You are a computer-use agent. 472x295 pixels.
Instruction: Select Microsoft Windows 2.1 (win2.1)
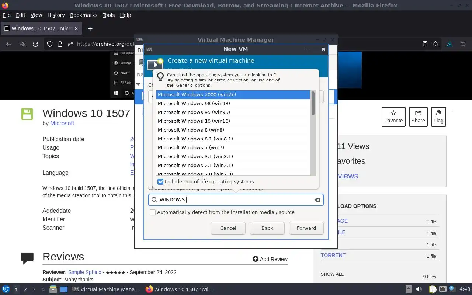point(233,166)
